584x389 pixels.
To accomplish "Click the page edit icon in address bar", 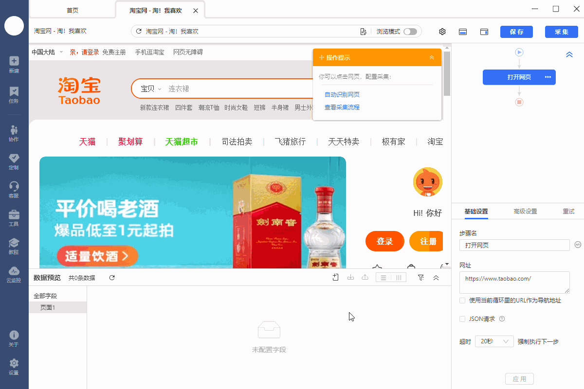I will point(363,32).
